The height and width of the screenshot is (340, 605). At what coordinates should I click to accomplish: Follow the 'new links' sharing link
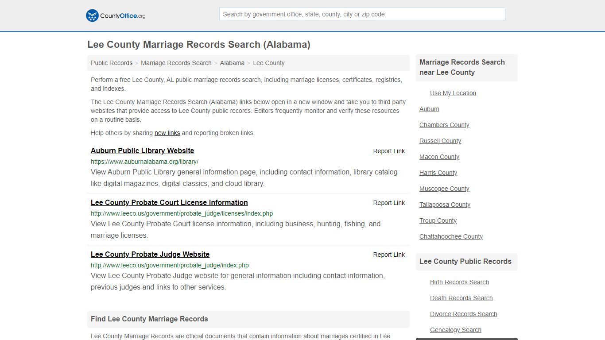[x=167, y=133]
